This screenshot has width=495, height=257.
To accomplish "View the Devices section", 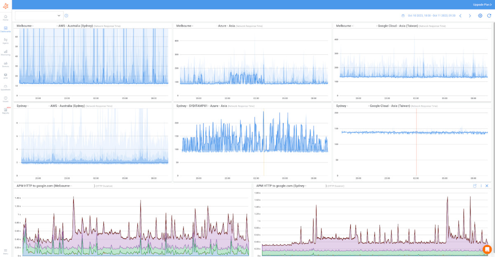I will [x=5, y=65].
